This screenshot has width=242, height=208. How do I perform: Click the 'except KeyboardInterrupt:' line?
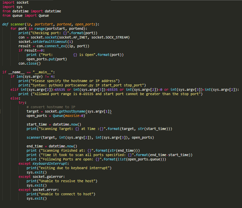coord(44,163)
